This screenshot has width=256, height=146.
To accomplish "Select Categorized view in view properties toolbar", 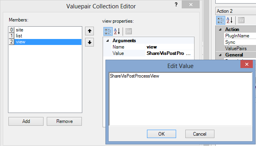I will pyautogui.click(x=108, y=31).
